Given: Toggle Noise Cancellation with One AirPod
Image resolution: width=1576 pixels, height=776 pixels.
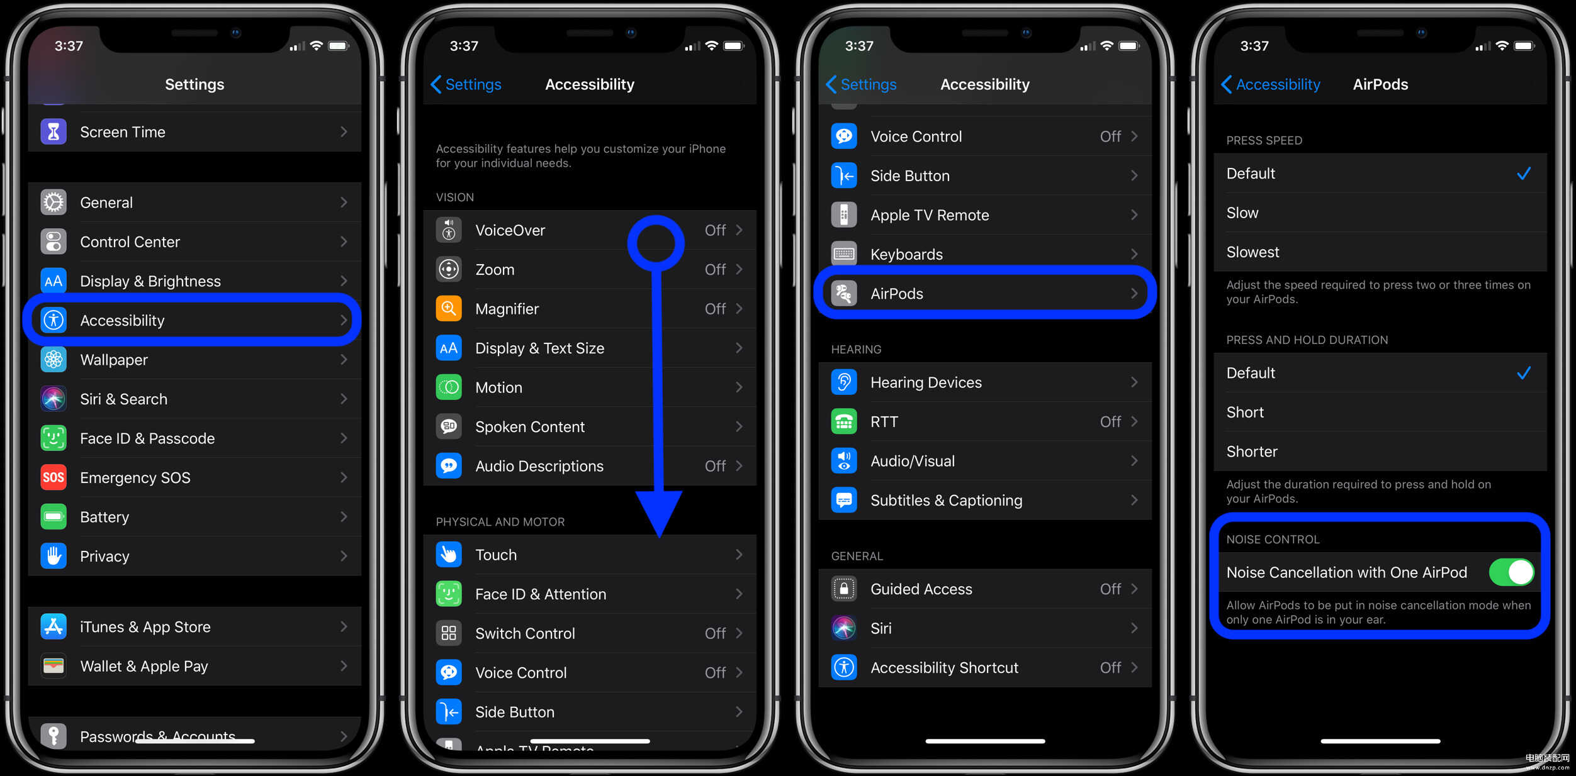Looking at the screenshot, I should (1519, 572).
